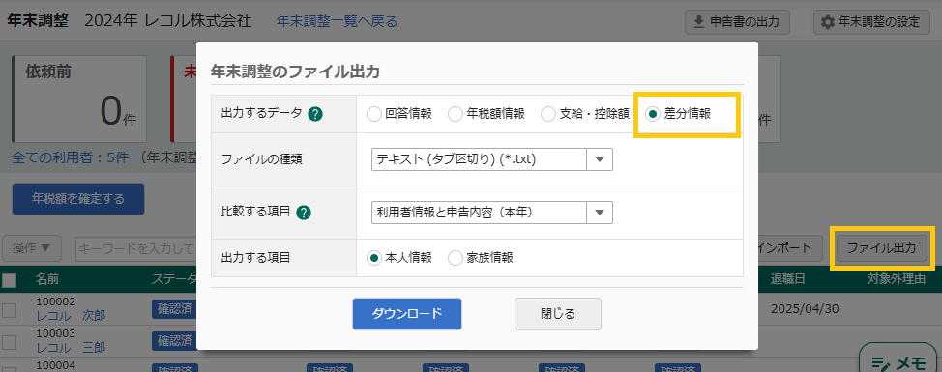Click the ダウンロード button
The width and height of the screenshot is (942, 372).
coord(407,314)
